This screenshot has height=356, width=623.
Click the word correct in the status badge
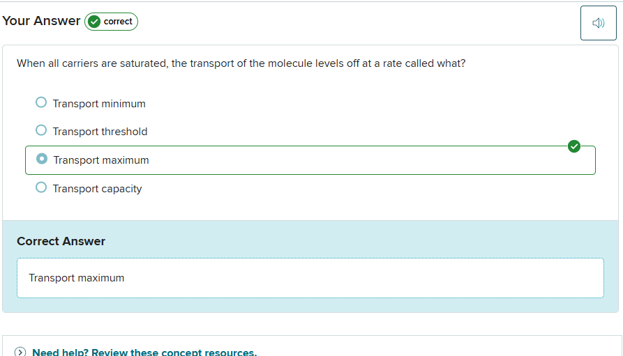coord(118,22)
